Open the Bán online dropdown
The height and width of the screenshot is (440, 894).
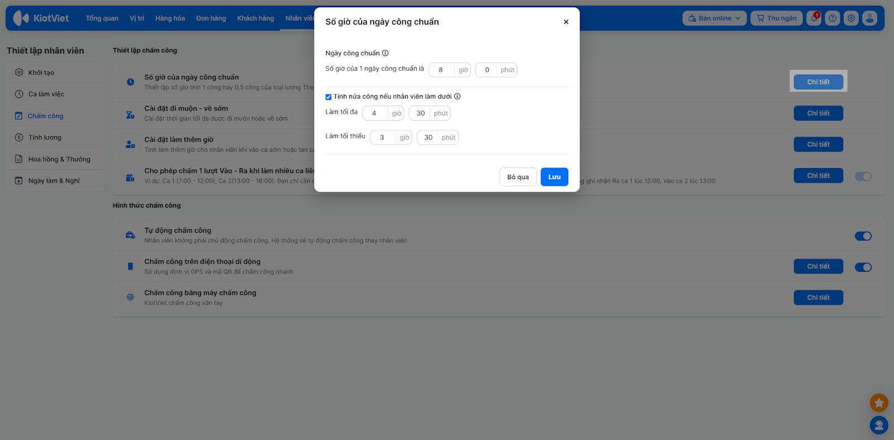point(715,18)
